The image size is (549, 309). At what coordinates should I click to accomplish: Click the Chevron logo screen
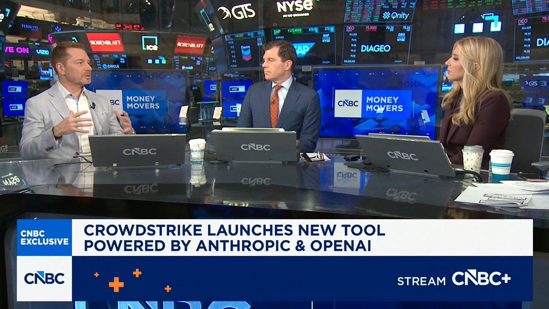tap(245, 49)
